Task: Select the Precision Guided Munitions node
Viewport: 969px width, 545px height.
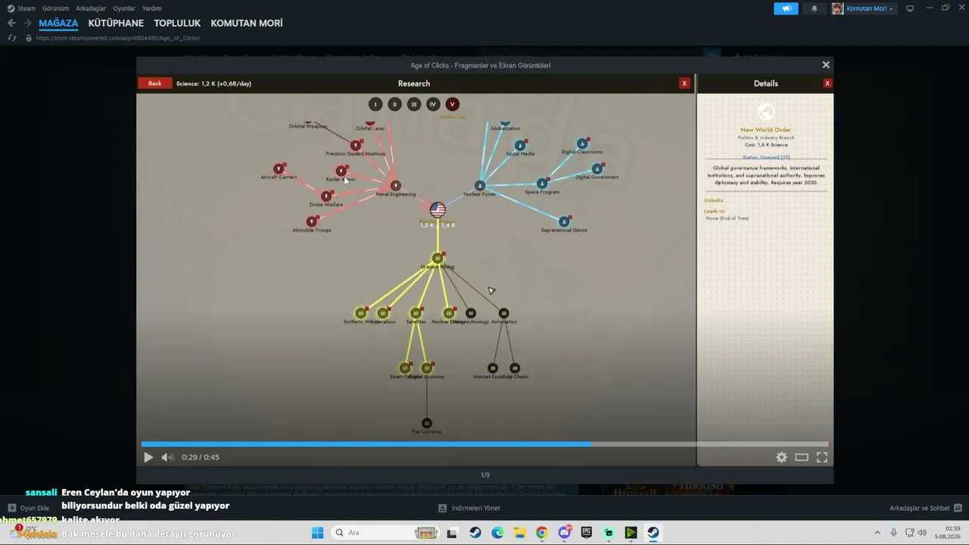Action: 355,145
